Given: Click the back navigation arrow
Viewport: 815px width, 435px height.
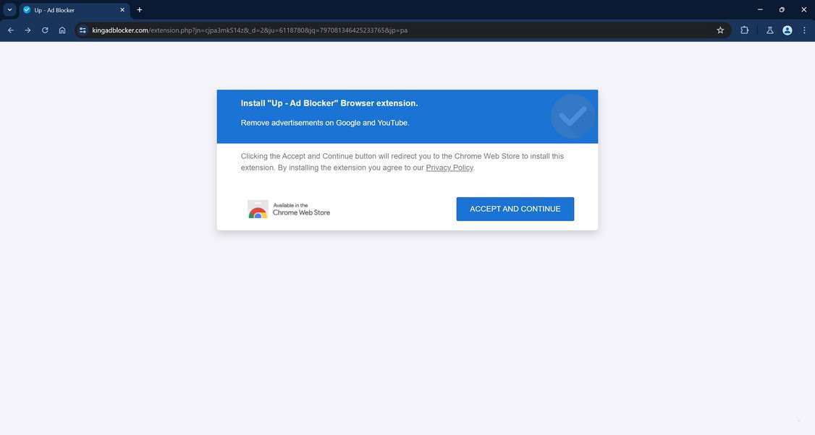Looking at the screenshot, I should pos(10,30).
